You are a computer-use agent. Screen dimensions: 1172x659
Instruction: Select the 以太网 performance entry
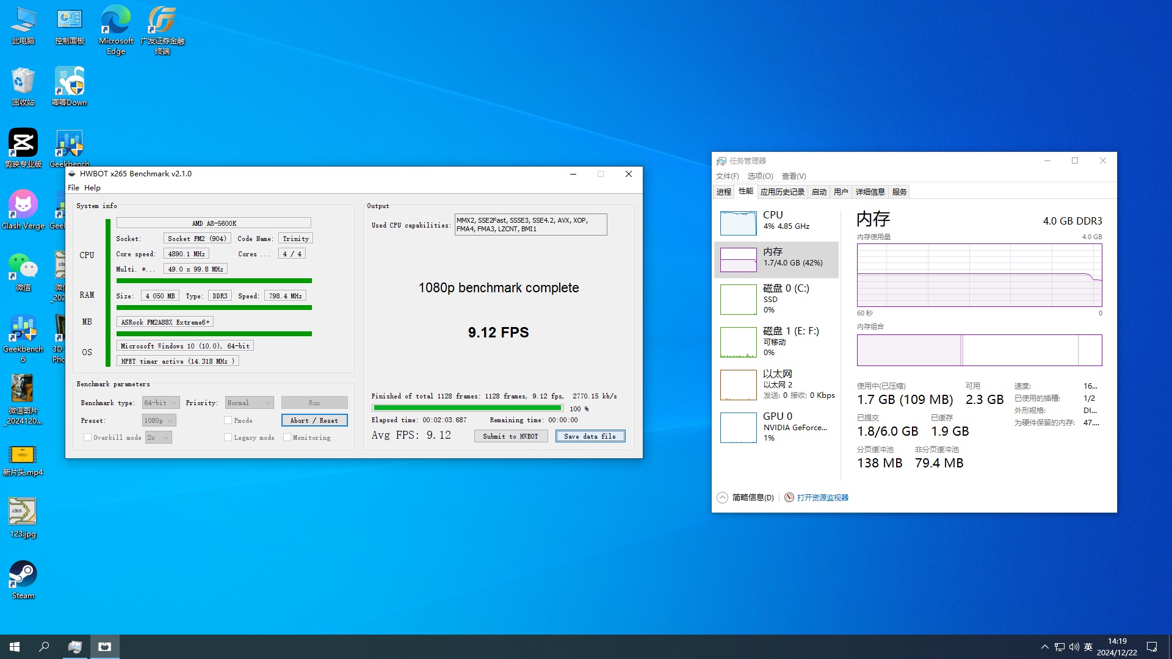point(776,384)
